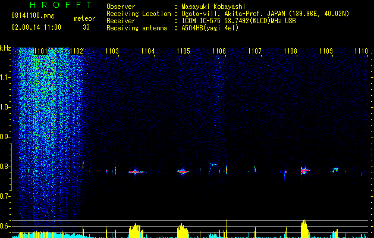Screen dimensions: 374x238
Task: Click time marker 1109
Action: tap(326, 51)
